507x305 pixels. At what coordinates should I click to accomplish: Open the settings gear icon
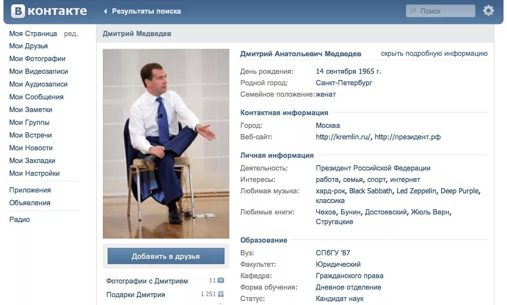[488, 11]
